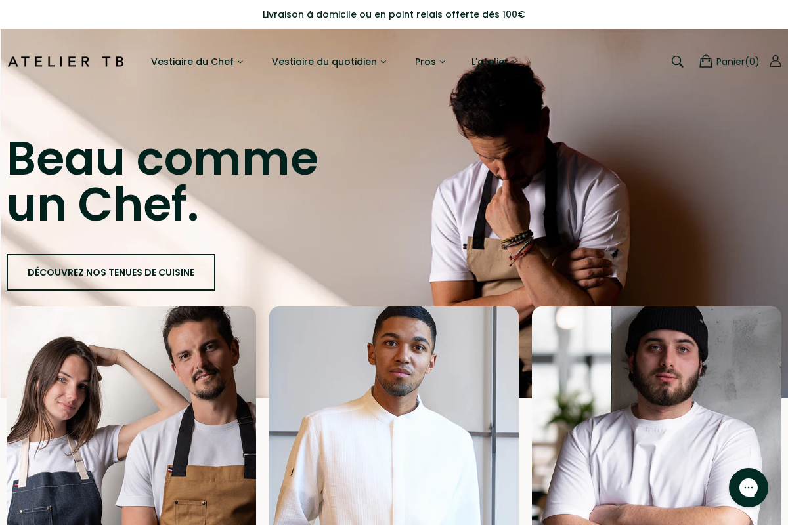Image resolution: width=788 pixels, height=525 pixels.
Task: Open the L'atelier menu item
Action: point(489,62)
